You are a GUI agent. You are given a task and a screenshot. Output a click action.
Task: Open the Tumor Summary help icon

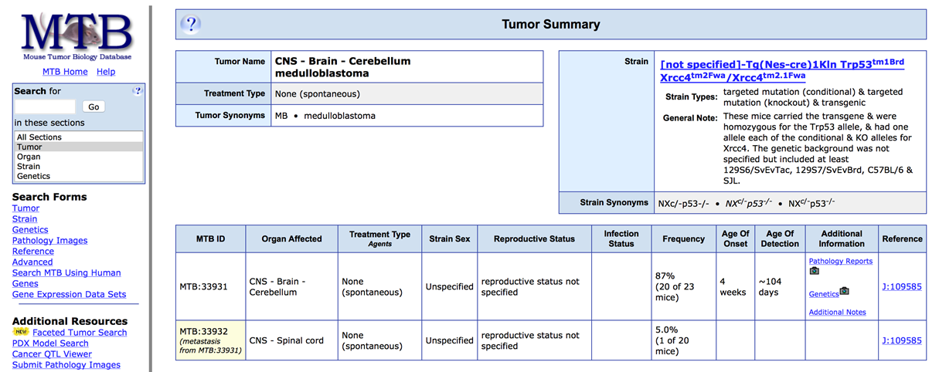(191, 24)
